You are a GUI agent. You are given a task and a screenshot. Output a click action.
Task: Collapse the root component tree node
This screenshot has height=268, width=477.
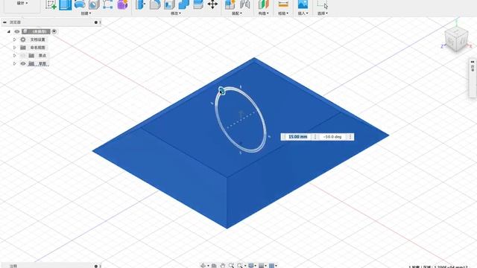click(8, 31)
